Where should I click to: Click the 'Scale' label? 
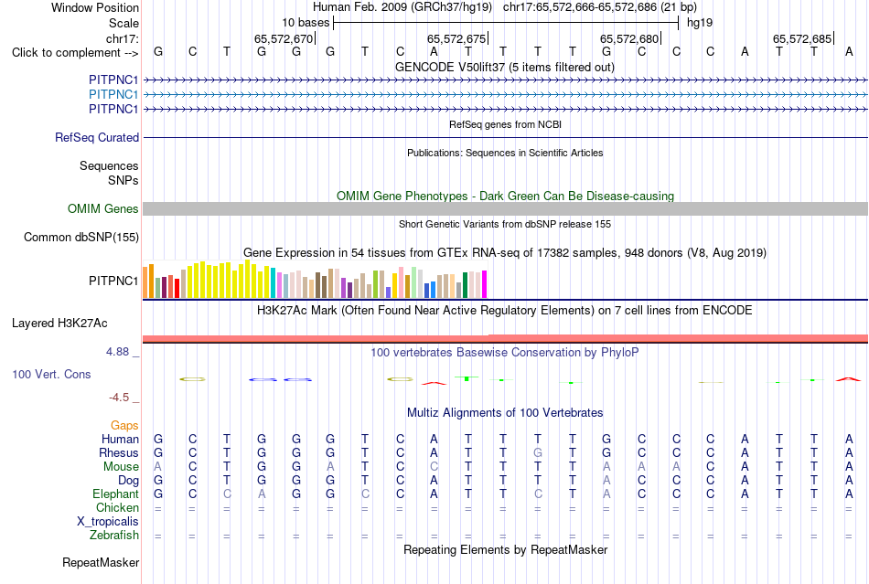pyautogui.click(x=123, y=23)
